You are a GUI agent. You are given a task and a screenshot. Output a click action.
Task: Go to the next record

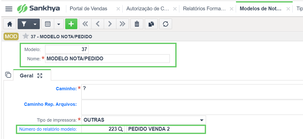110,24
